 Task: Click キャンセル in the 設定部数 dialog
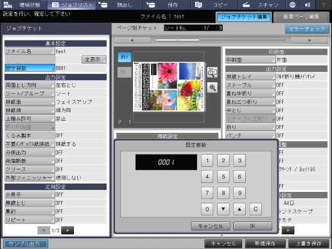(x=211, y=226)
